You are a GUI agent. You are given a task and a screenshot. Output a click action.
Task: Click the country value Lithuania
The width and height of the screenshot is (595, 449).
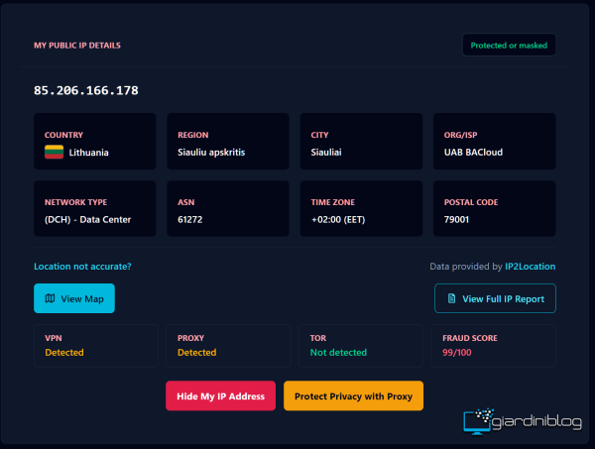point(89,153)
